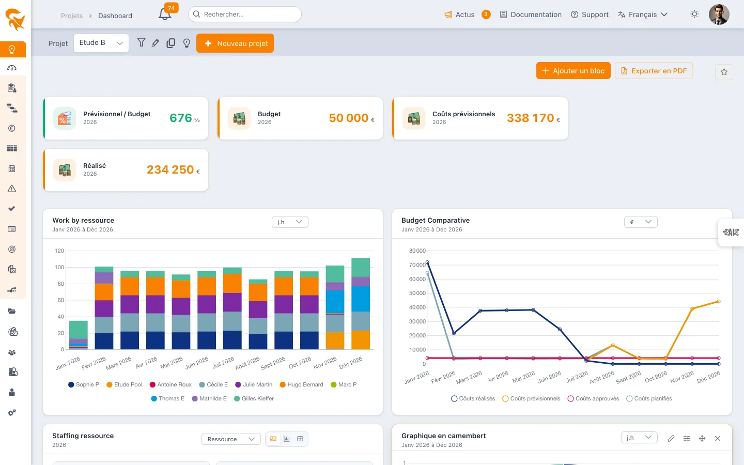This screenshot has width=744, height=465.
Task: Click the duplicate project icon in the project toolbar
Action: [x=171, y=43]
